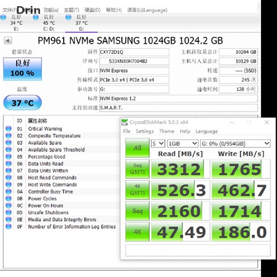Select the C: D: drive status icon

[36, 17]
